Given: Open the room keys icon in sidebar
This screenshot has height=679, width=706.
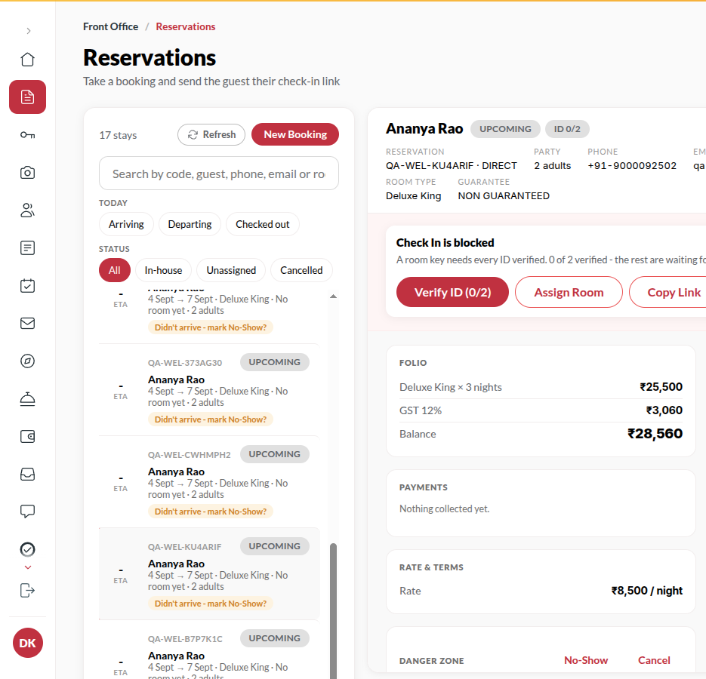Looking at the screenshot, I should (x=27, y=135).
